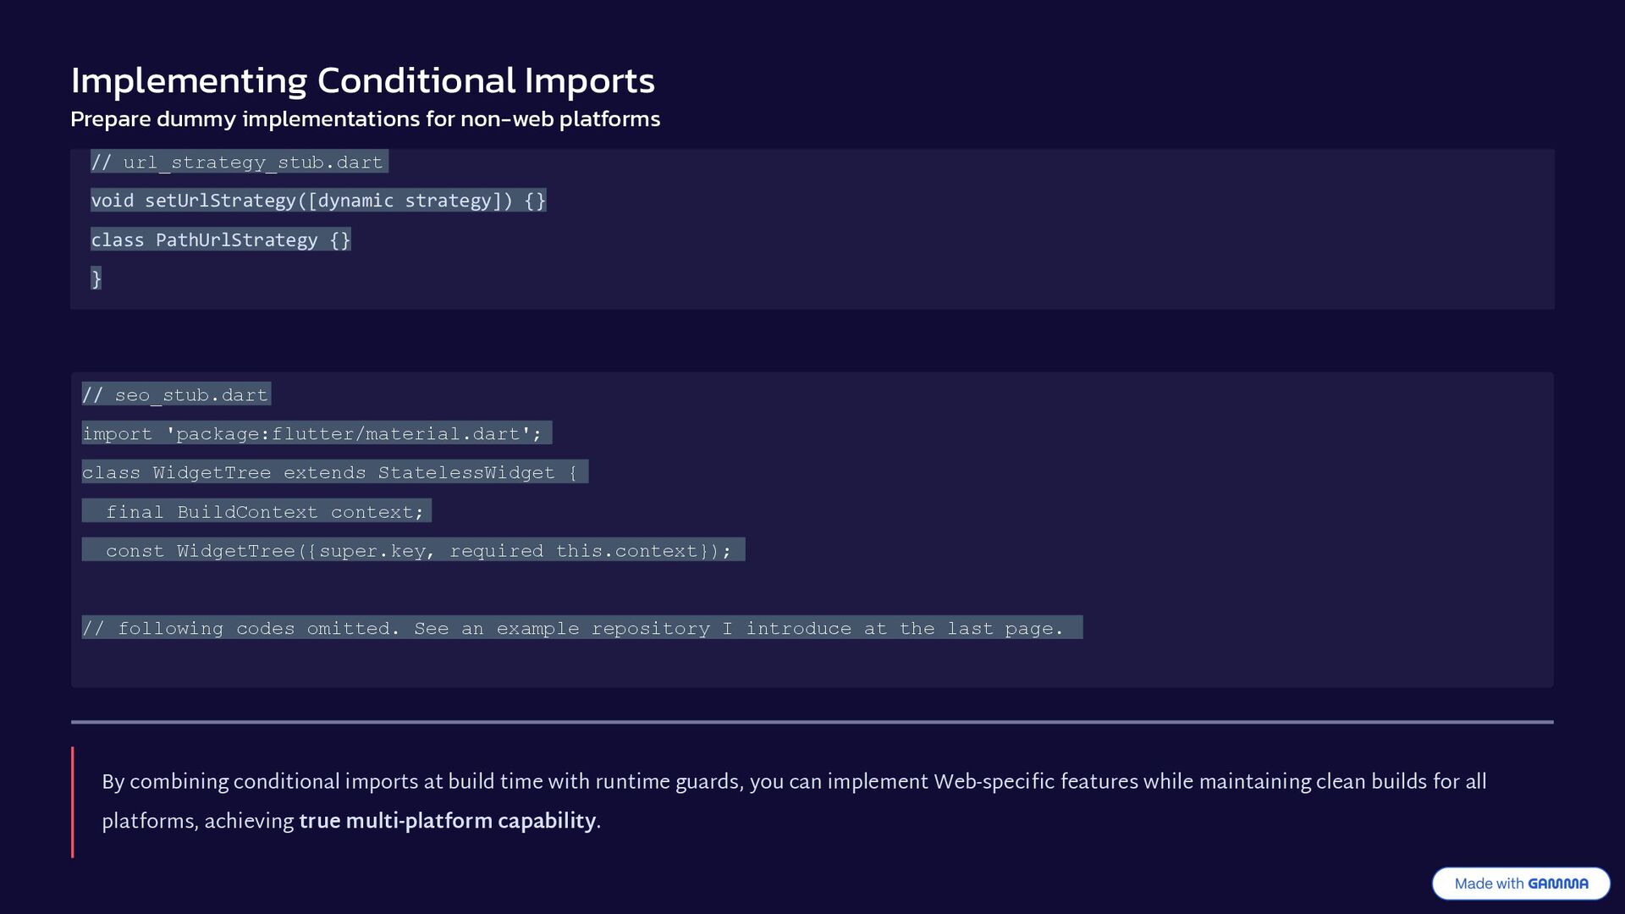The height and width of the screenshot is (914, 1625).
Task: Click the seo_stub.dart comment line
Action: [x=176, y=394]
